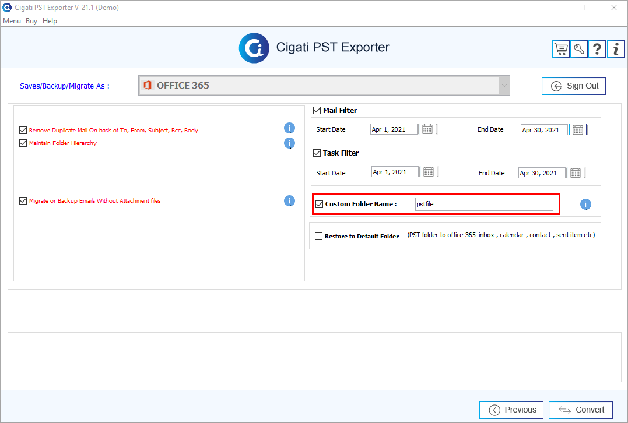628x423 pixels.
Task: Open calendar for Mail Filter Start Date
Action: tap(427, 129)
